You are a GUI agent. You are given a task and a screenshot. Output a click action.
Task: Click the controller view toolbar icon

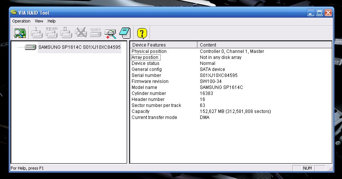(20, 33)
